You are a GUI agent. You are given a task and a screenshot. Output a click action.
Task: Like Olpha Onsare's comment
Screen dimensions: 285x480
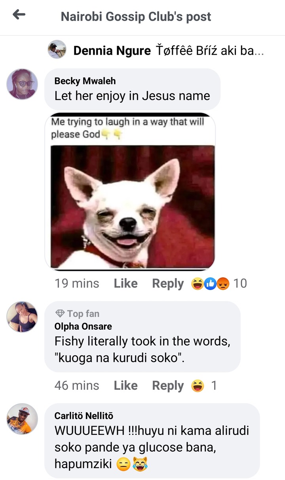(125, 385)
